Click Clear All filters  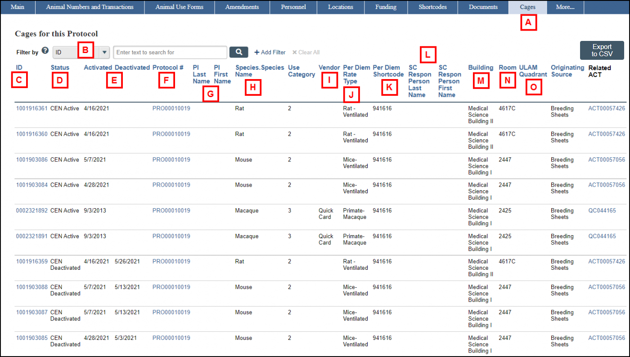pos(306,52)
